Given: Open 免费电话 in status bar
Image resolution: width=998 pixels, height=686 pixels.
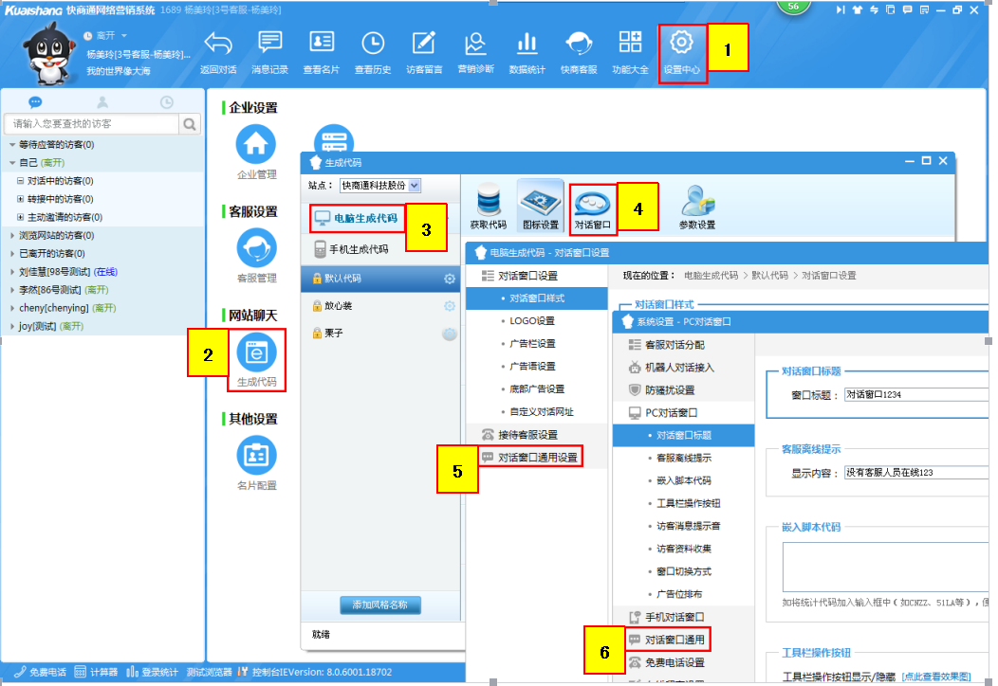Looking at the screenshot, I should (x=41, y=672).
